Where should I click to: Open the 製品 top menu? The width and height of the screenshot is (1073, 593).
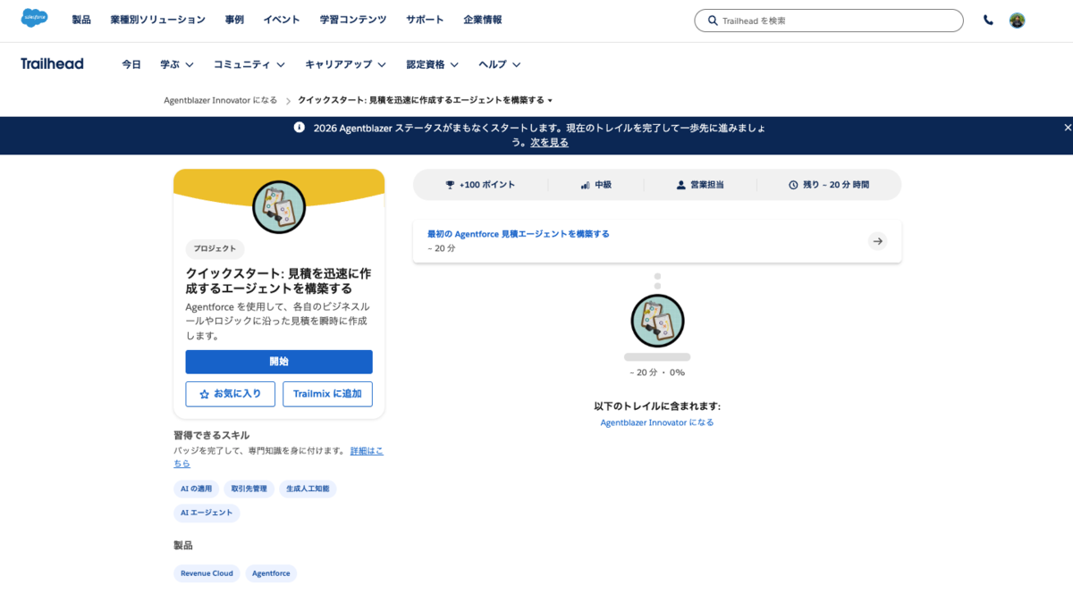(81, 20)
